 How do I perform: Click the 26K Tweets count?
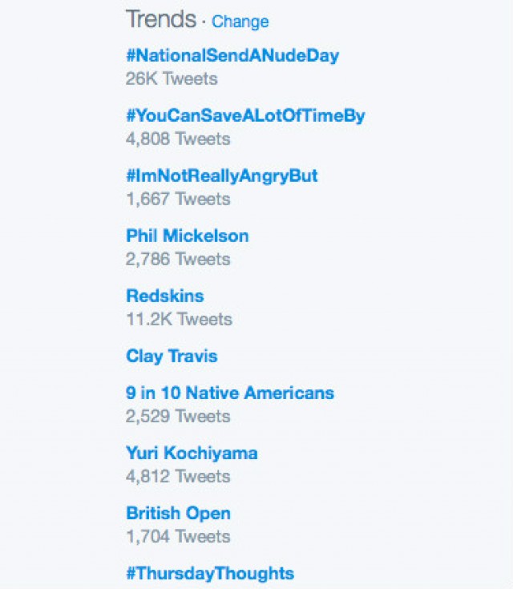pos(172,79)
